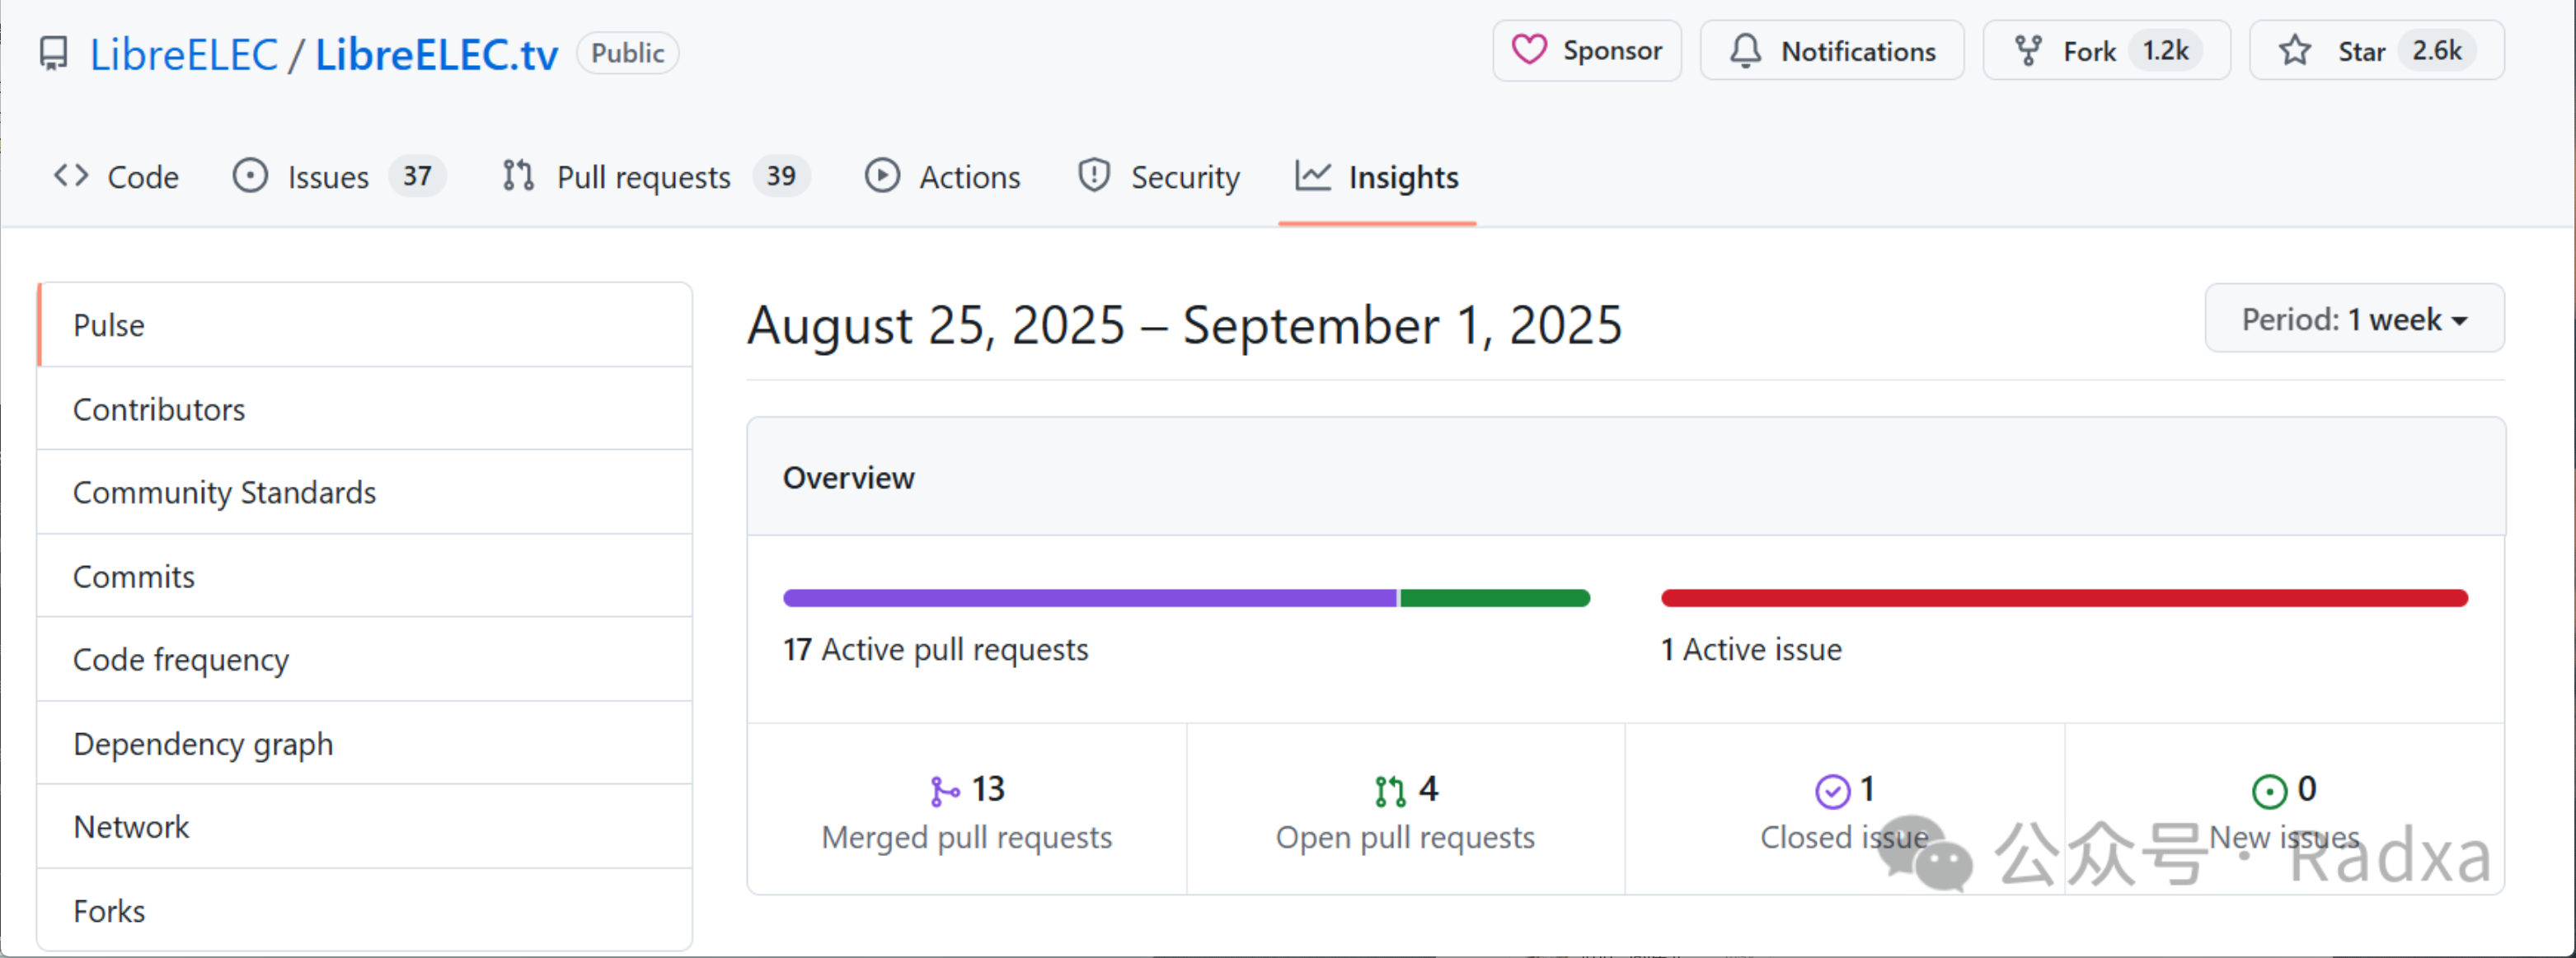The width and height of the screenshot is (2576, 958).
Task: Click the heart icon on Sponsor button
Action: (1529, 50)
